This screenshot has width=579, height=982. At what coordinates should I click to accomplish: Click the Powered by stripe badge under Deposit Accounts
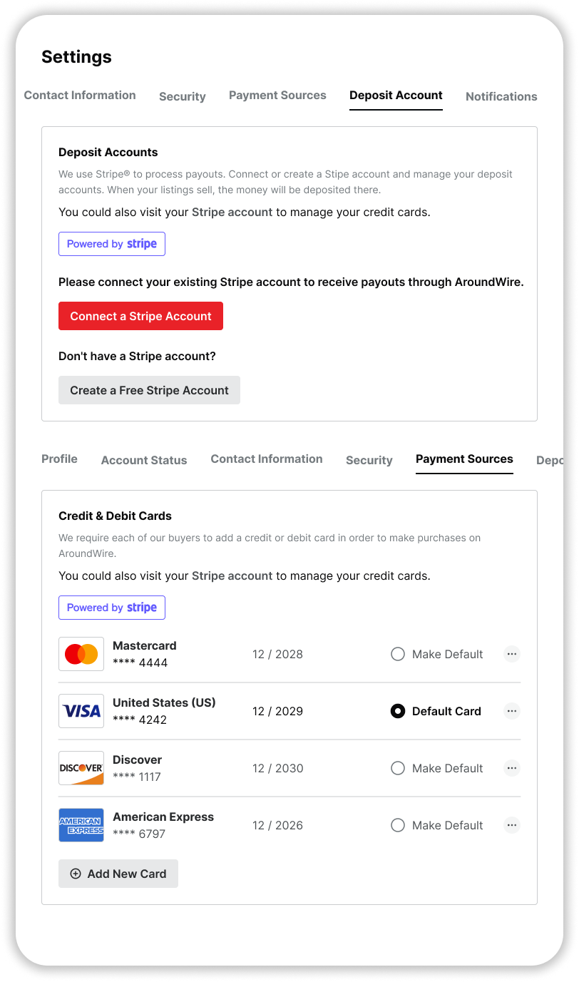[111, 243]
